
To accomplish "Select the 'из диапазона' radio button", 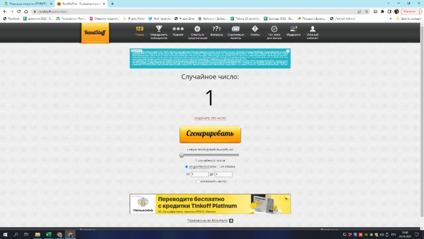I will point(187,167).
